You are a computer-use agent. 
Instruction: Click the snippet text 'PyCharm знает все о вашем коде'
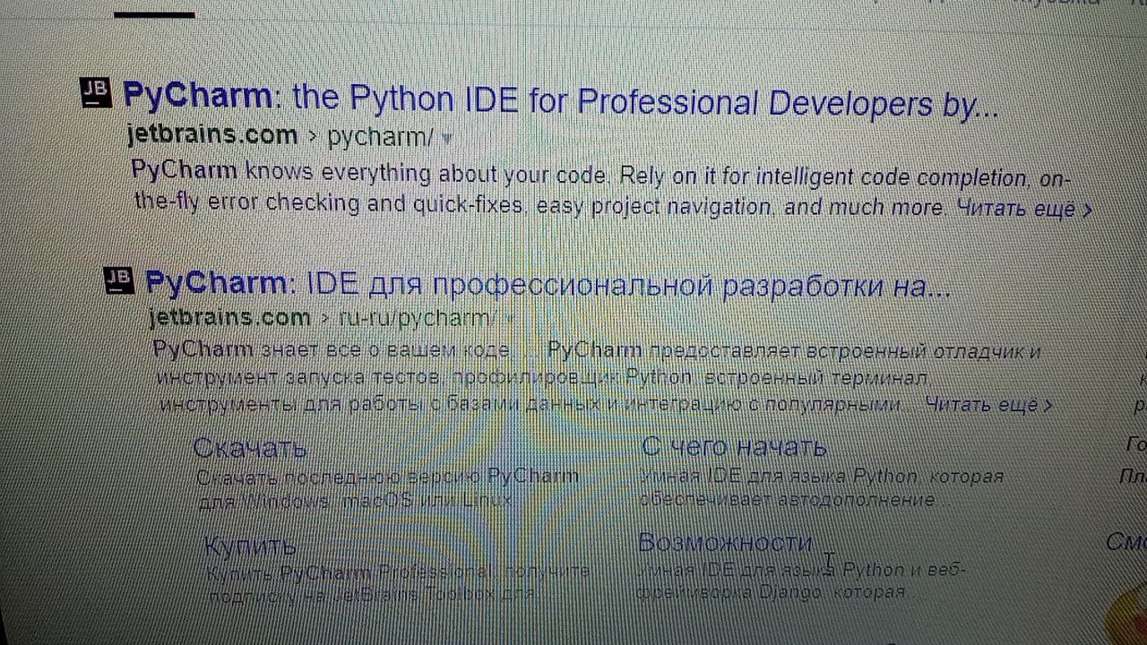(332, 349)
